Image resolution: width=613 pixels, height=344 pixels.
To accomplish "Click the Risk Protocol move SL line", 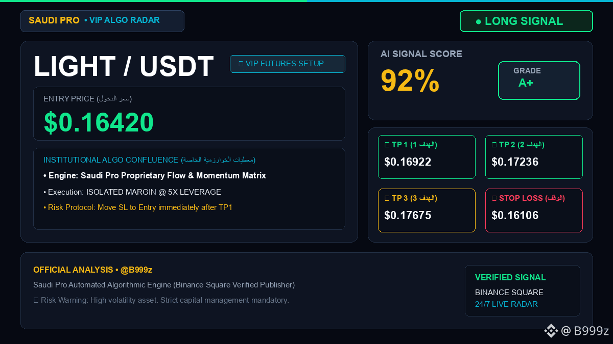I will click(x=138, y=207).
